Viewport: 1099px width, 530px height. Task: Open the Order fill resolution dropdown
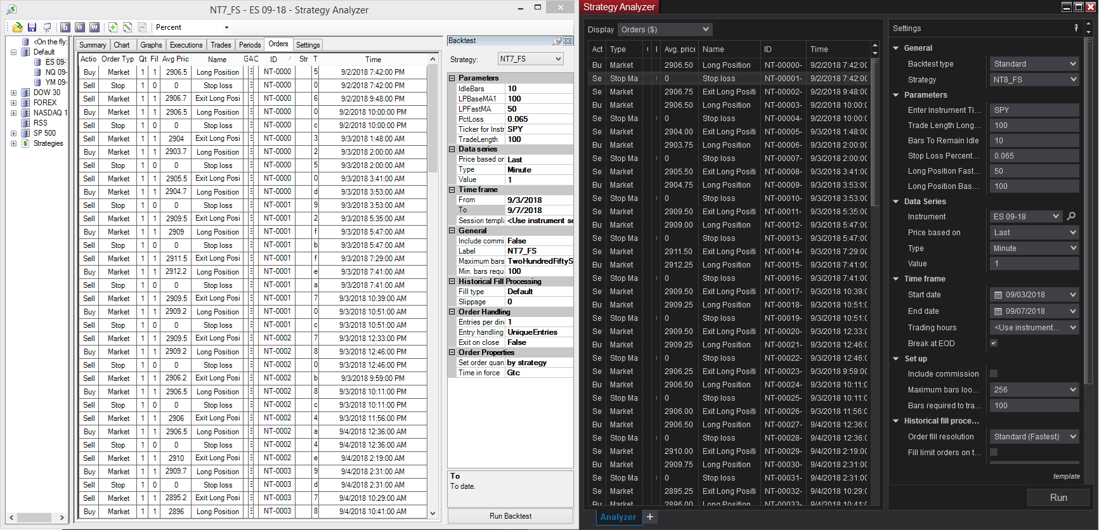click(1034, 437)
